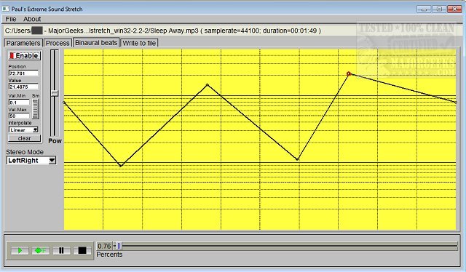Open the About menu
Viewport: 466px width, 272px height.
[32, 19]
